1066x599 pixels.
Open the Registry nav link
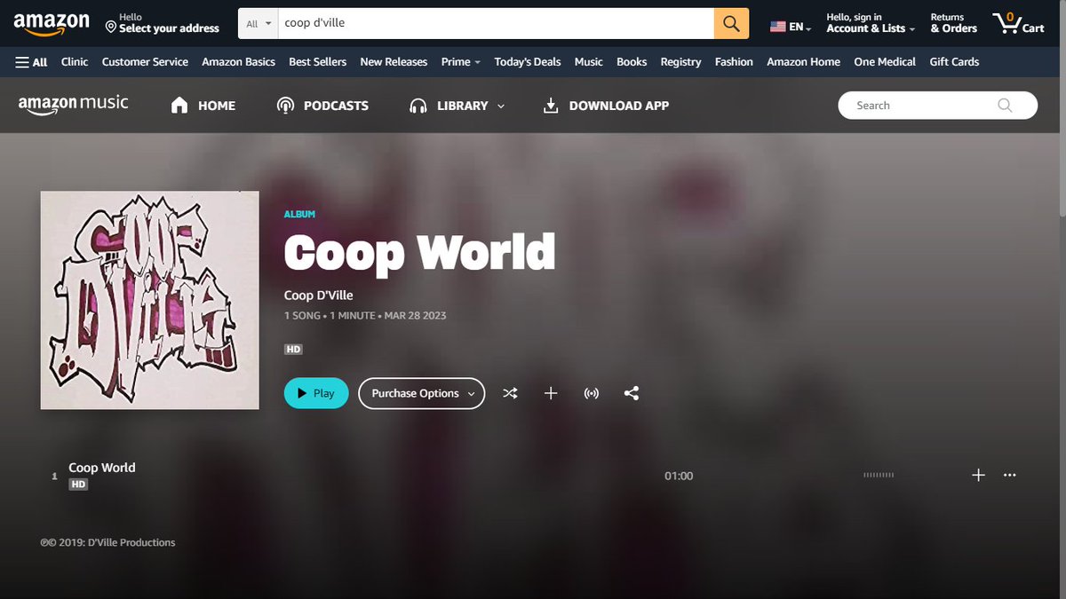click(x=680, y=62)
